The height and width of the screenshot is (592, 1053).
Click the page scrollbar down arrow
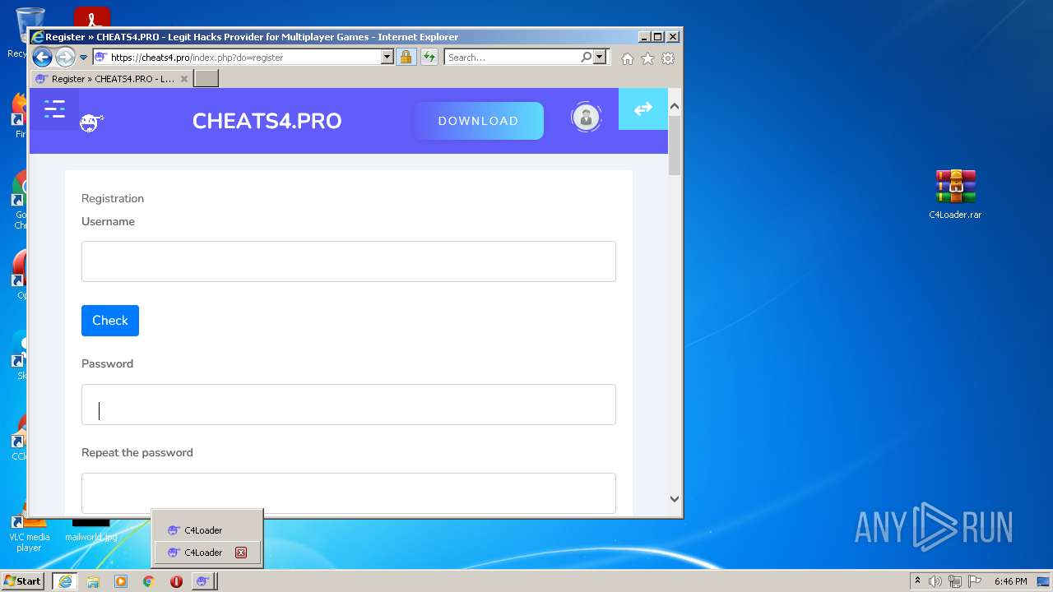[675, 498]
